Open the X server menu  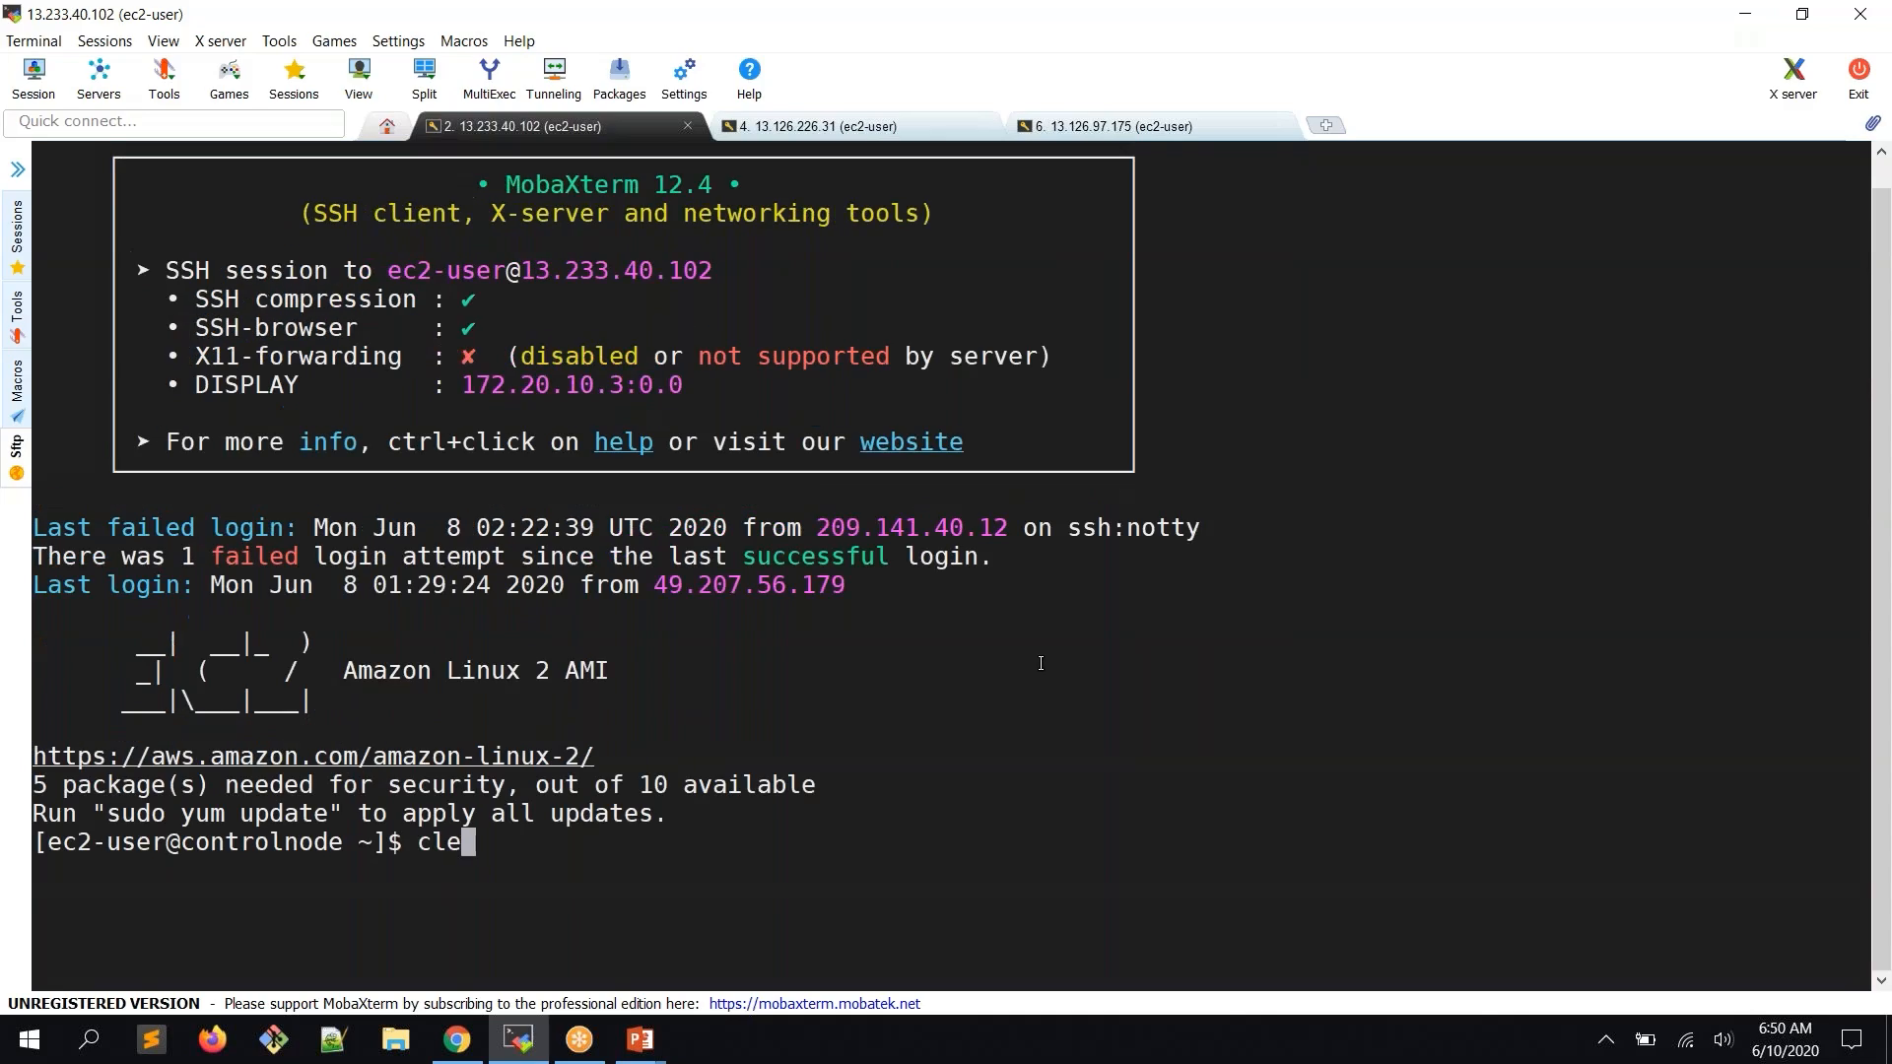221,40
